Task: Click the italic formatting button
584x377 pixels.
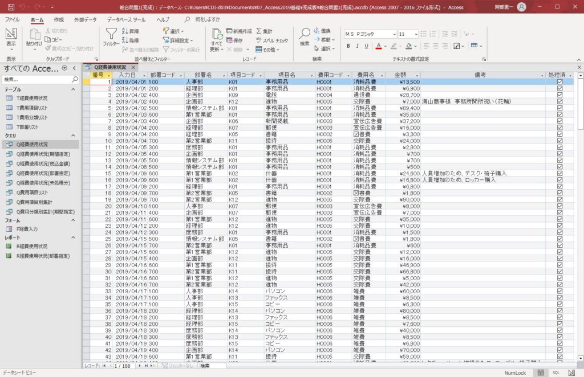Action: (x=358, y=46)
